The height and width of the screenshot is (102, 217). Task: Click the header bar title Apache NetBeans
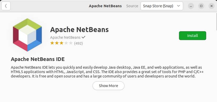pyautogui.click(x=105, y=6)
